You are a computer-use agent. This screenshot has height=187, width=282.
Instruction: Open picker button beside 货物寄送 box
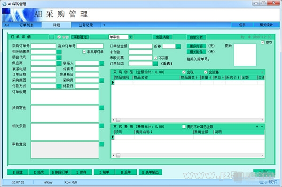click(102, 108)
